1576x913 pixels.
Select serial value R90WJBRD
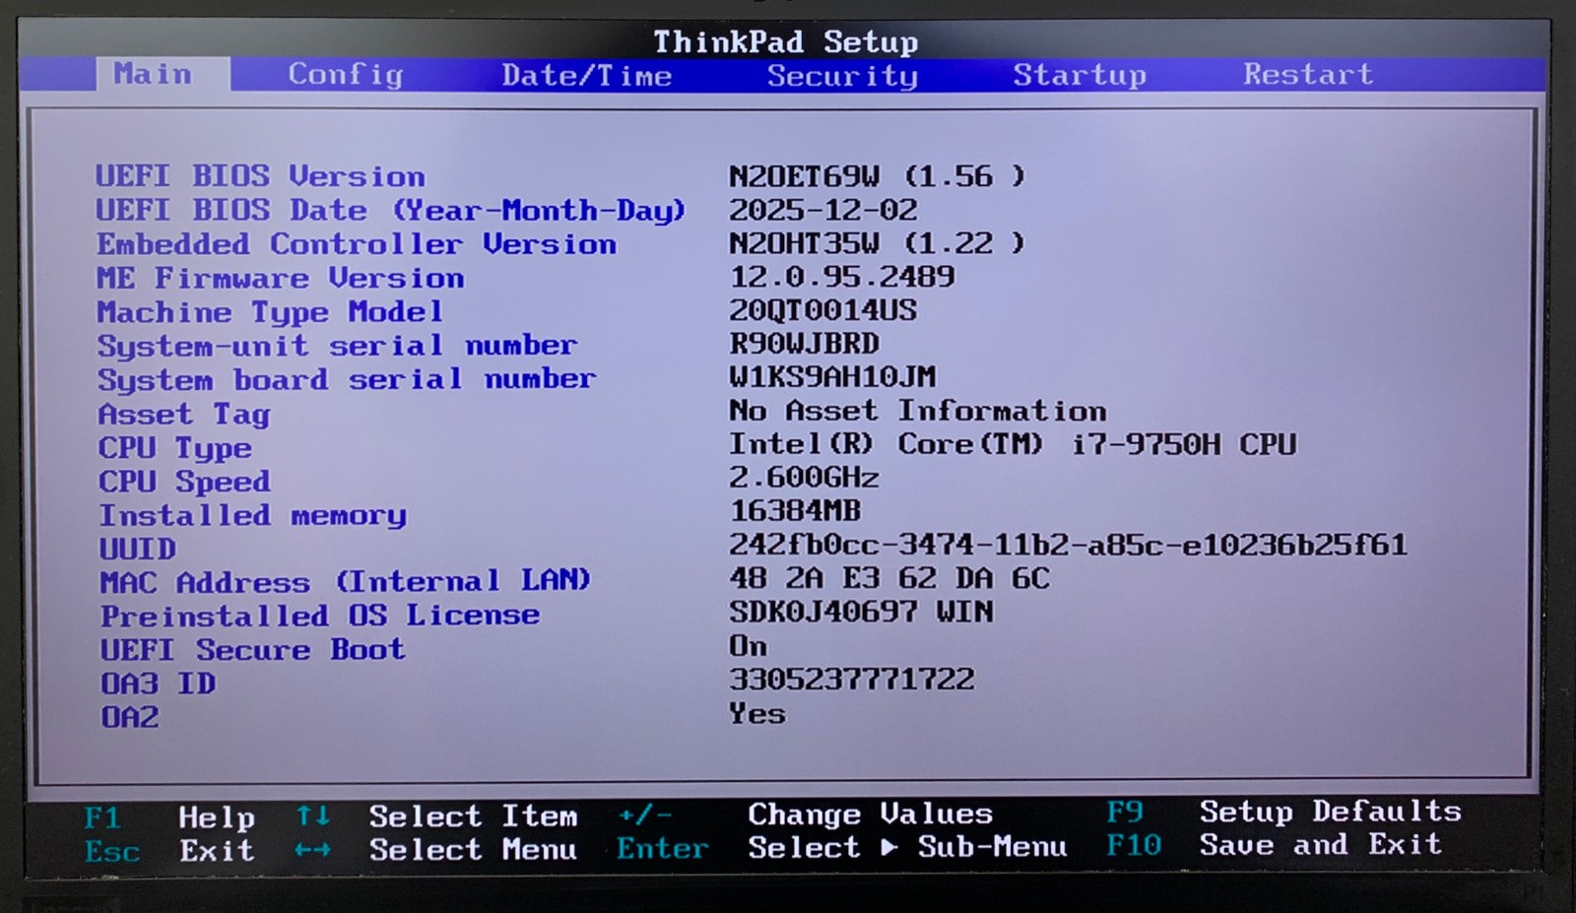804,344
